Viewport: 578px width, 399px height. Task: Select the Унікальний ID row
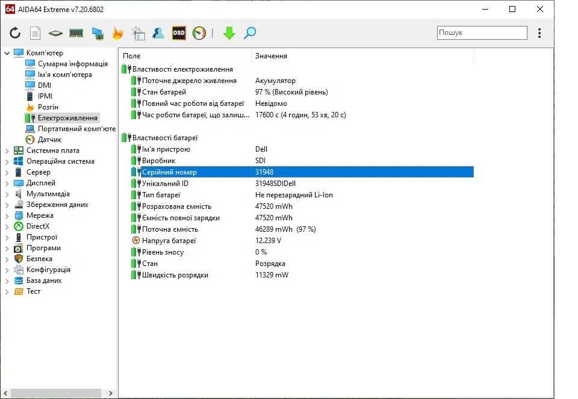point(297,184)
